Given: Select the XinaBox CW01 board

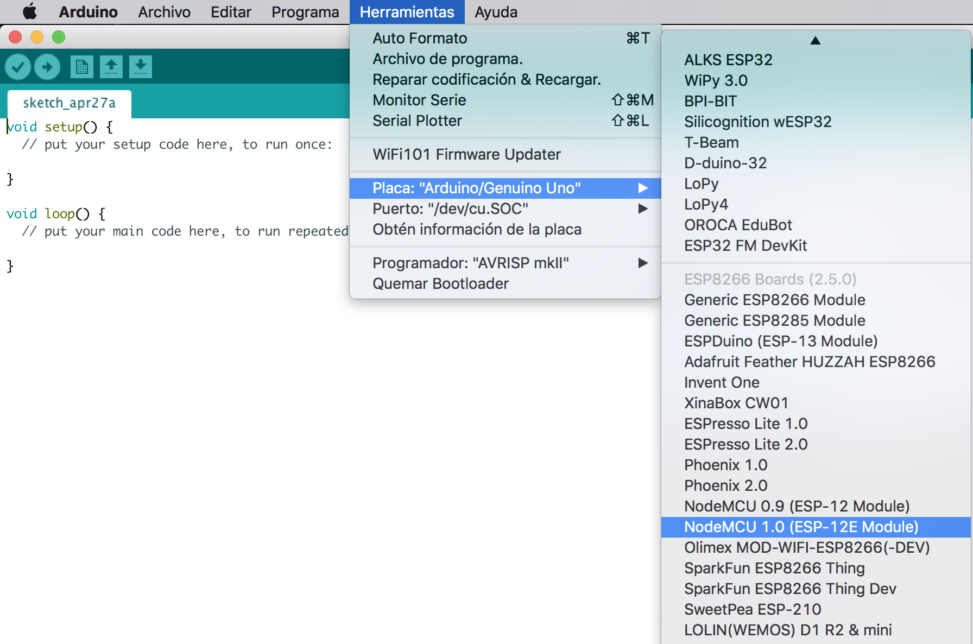Looking at the screenshot, I should (x=816, y=403).
